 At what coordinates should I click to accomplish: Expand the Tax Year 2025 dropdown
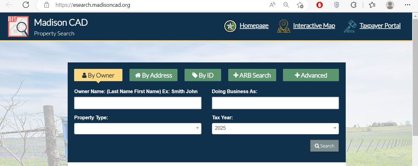pyautogui.click(x=275, y=128)
